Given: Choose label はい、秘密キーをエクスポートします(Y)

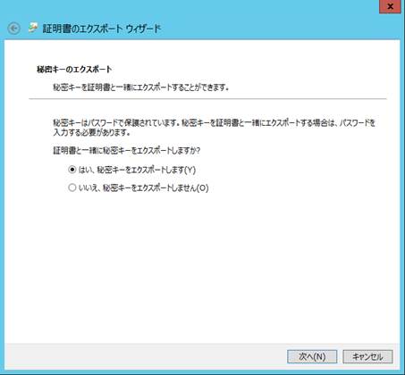Looking at the screenshot, I should pyautogui.click(x=137, y=170).
